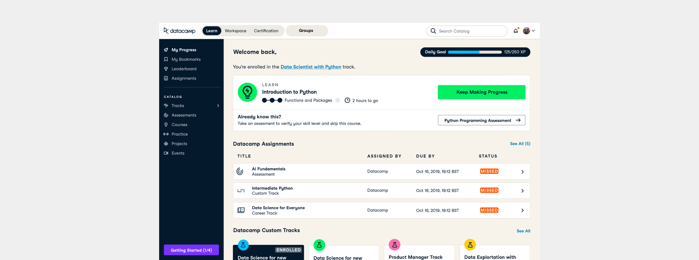Image resolution: width=699 pixels, height=260 pixels.
Task: Switch to the Workspace tab
Action: click(x=236, y=31)
